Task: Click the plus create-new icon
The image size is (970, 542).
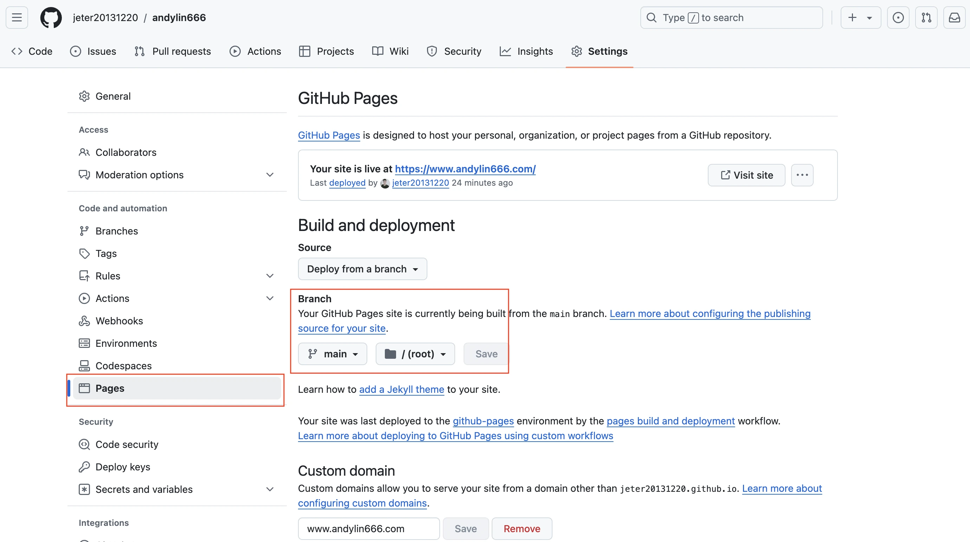Action: [853, 18]
